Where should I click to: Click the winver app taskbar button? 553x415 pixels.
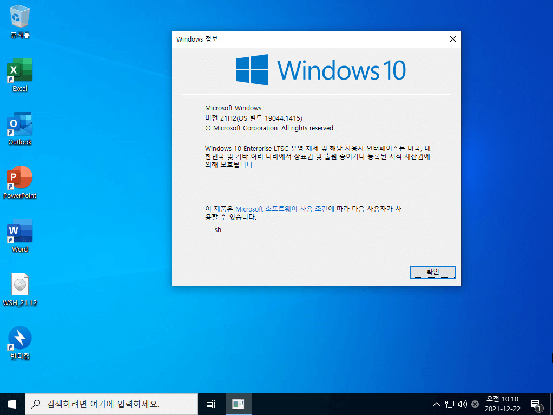(239, 404)
